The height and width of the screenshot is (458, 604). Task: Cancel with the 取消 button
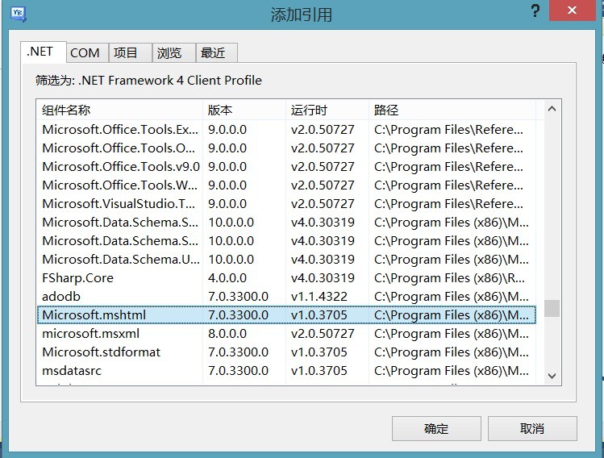click(x=532, y=428)
